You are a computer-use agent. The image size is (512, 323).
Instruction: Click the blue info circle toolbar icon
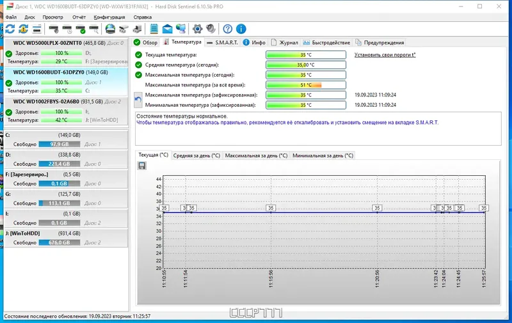tap(241, 29)
